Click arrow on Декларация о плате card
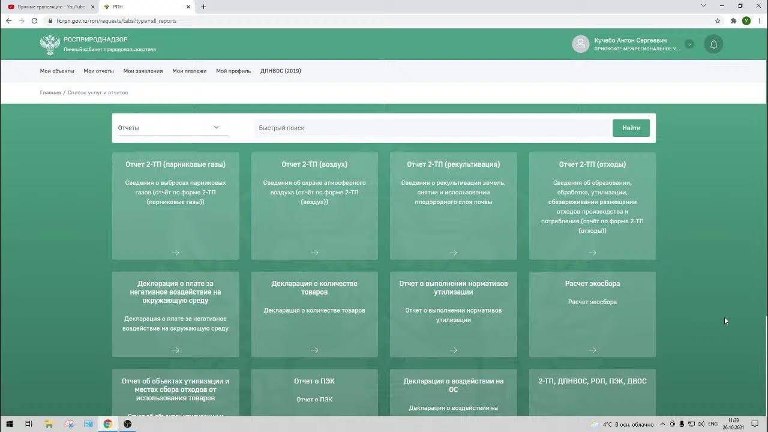768x432 pixels. 175,350
